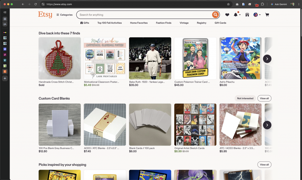Click View all for Picks inspired by your shopping
Viewport: 302px width, 180px height.
pyautogui.click(x=264, y=165)
